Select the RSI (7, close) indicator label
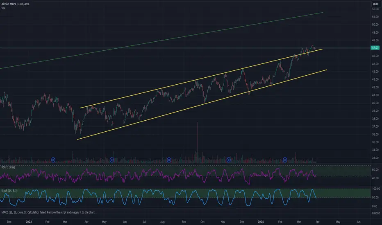The height and width of the screenshot is (225, 382). point(8,167)
